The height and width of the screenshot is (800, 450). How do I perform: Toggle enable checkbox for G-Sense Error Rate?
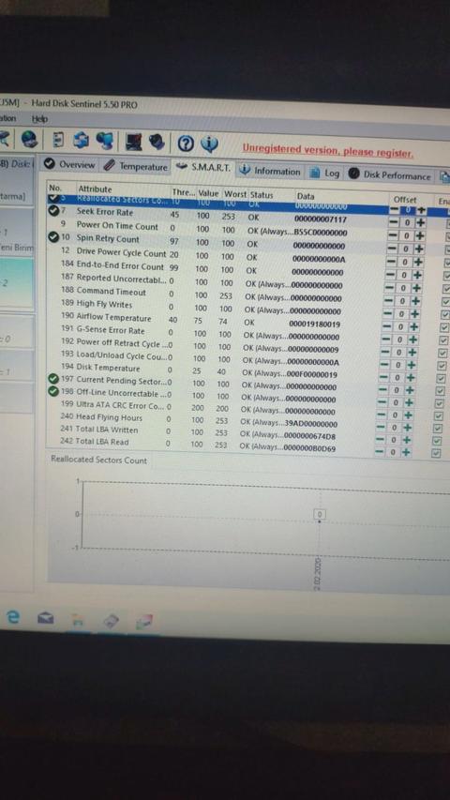click(x=443, y=340)
